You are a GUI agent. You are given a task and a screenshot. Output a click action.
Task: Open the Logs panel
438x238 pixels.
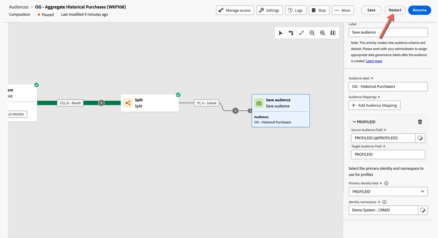click(295, 10)
